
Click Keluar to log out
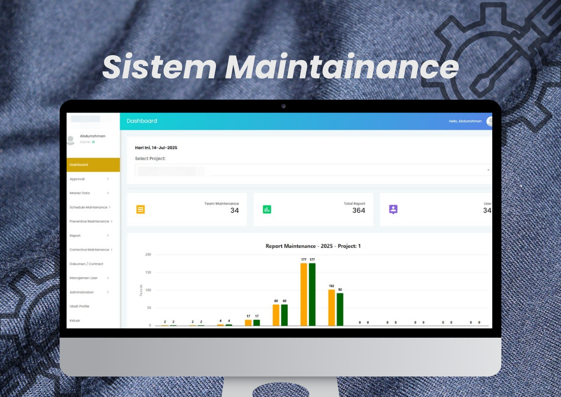(x=74, y=320)
